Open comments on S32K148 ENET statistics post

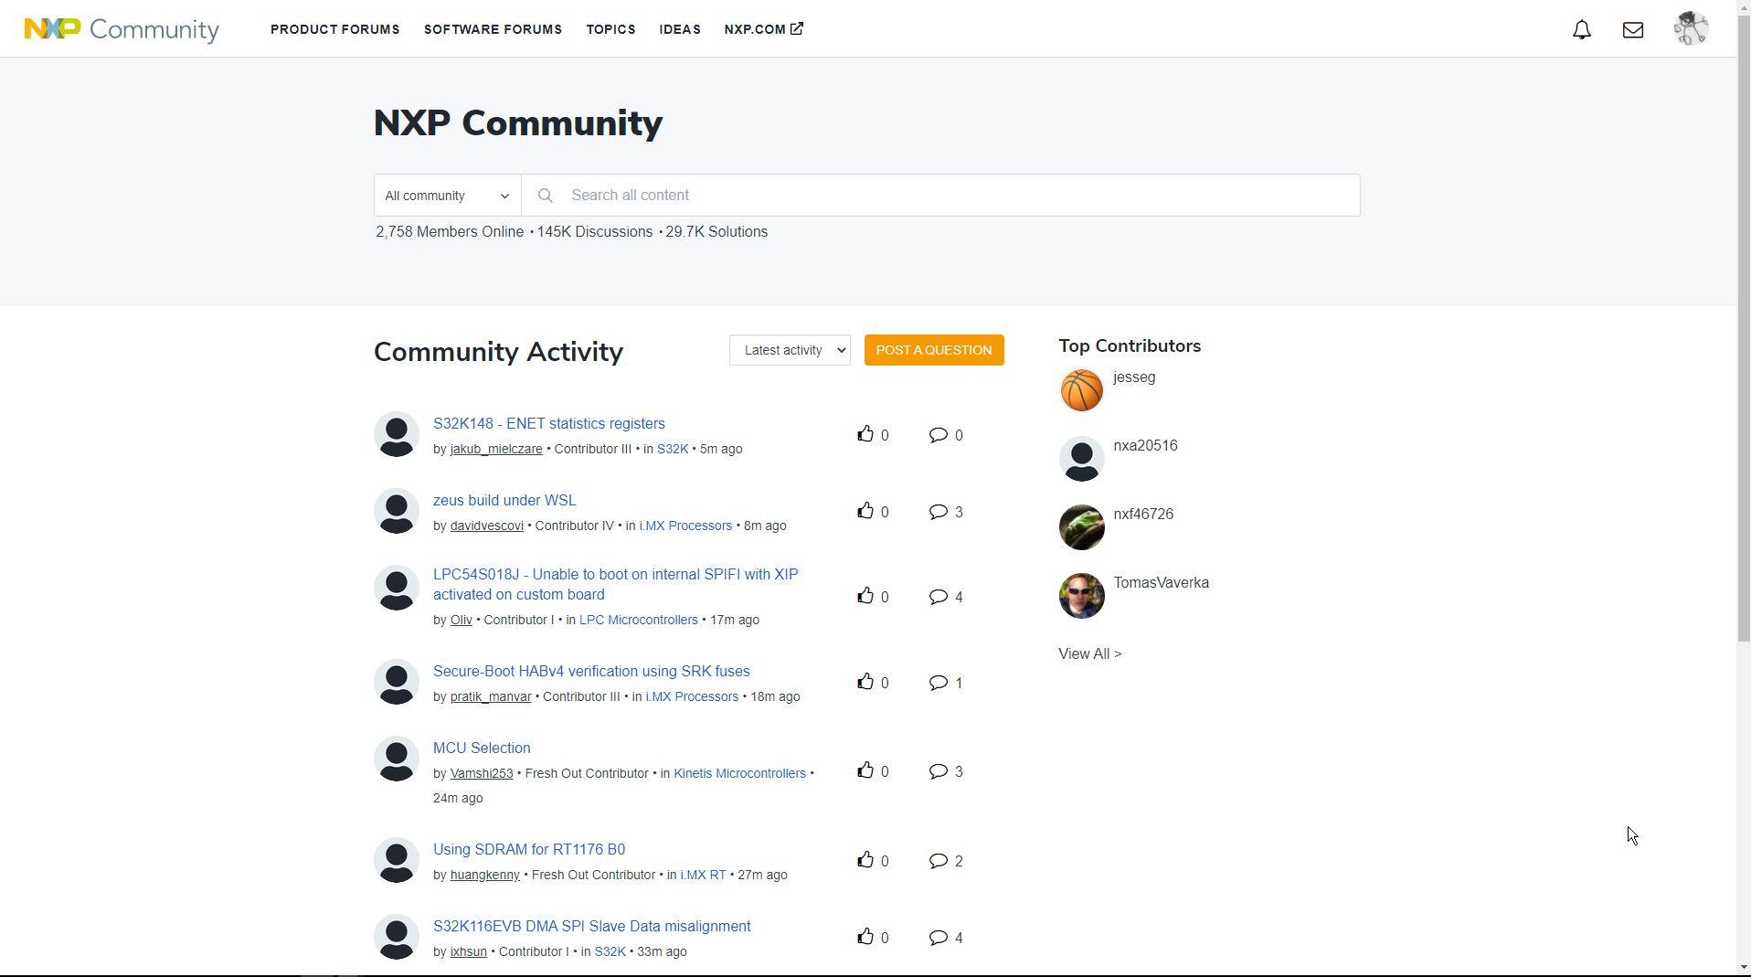(939, 435)
